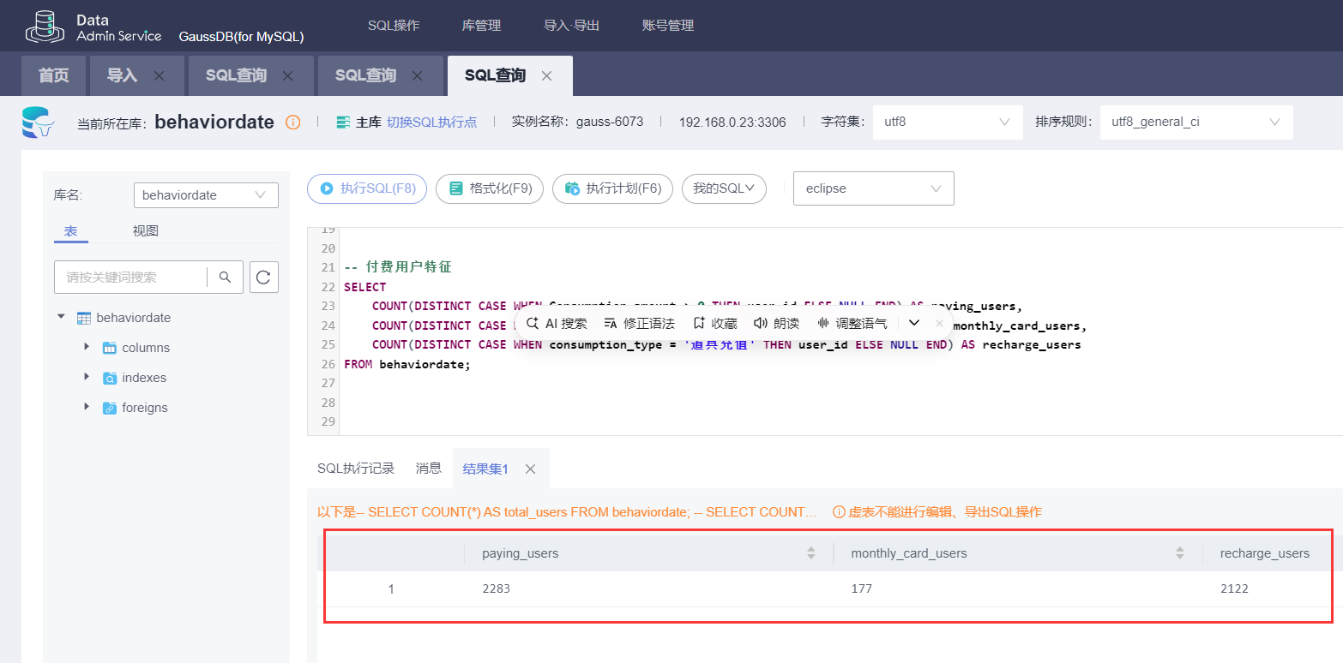Expand the indexes node
Viewport: 1343px width, 663px height.
(87, 377)
